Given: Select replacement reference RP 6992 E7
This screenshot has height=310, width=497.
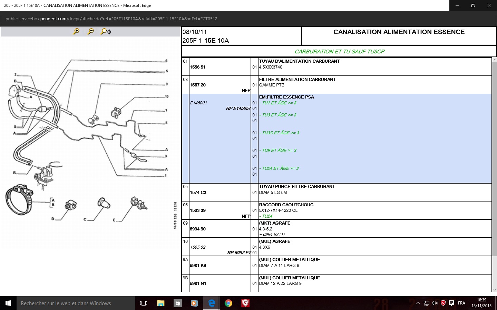Looking at the screenshot, I should pyautogui.click(x=239, y=253).
